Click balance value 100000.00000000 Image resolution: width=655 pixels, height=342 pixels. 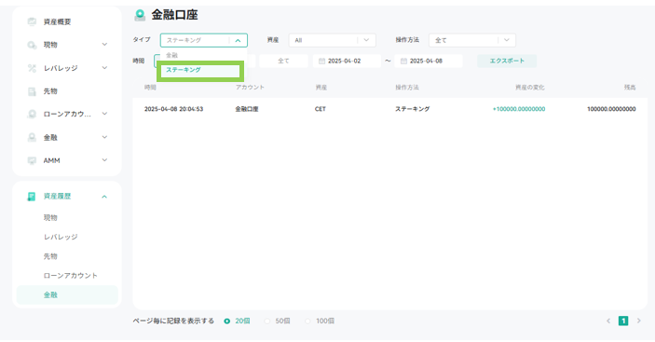click(x=611, y=109)
